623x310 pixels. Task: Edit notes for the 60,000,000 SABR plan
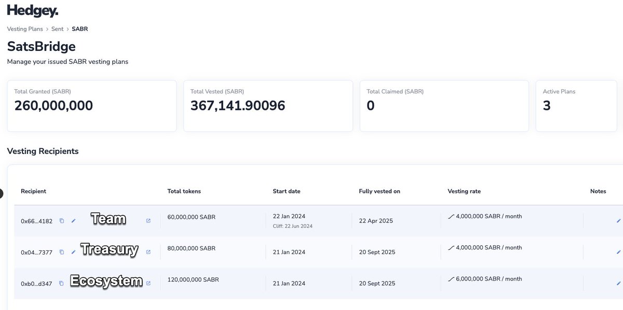point(618,221)
